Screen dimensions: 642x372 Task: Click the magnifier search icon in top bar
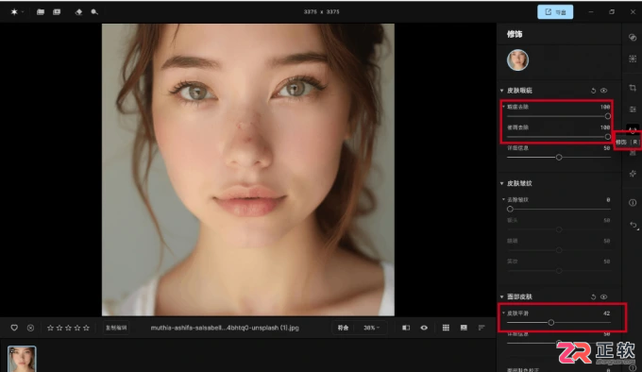[x=94, y=12]
